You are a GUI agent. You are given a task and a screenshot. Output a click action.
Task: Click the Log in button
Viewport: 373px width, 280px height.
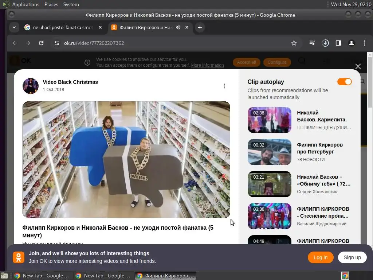point(321,257)
